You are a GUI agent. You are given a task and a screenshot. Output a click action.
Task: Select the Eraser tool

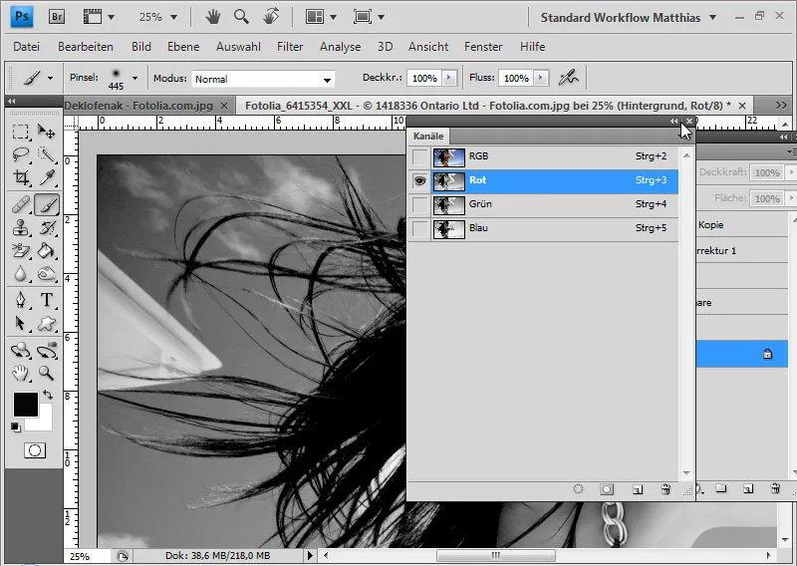click(20, 251)
